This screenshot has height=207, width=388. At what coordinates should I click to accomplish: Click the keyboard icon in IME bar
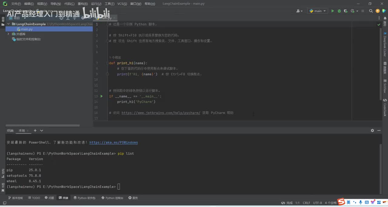tap(367, 202)
